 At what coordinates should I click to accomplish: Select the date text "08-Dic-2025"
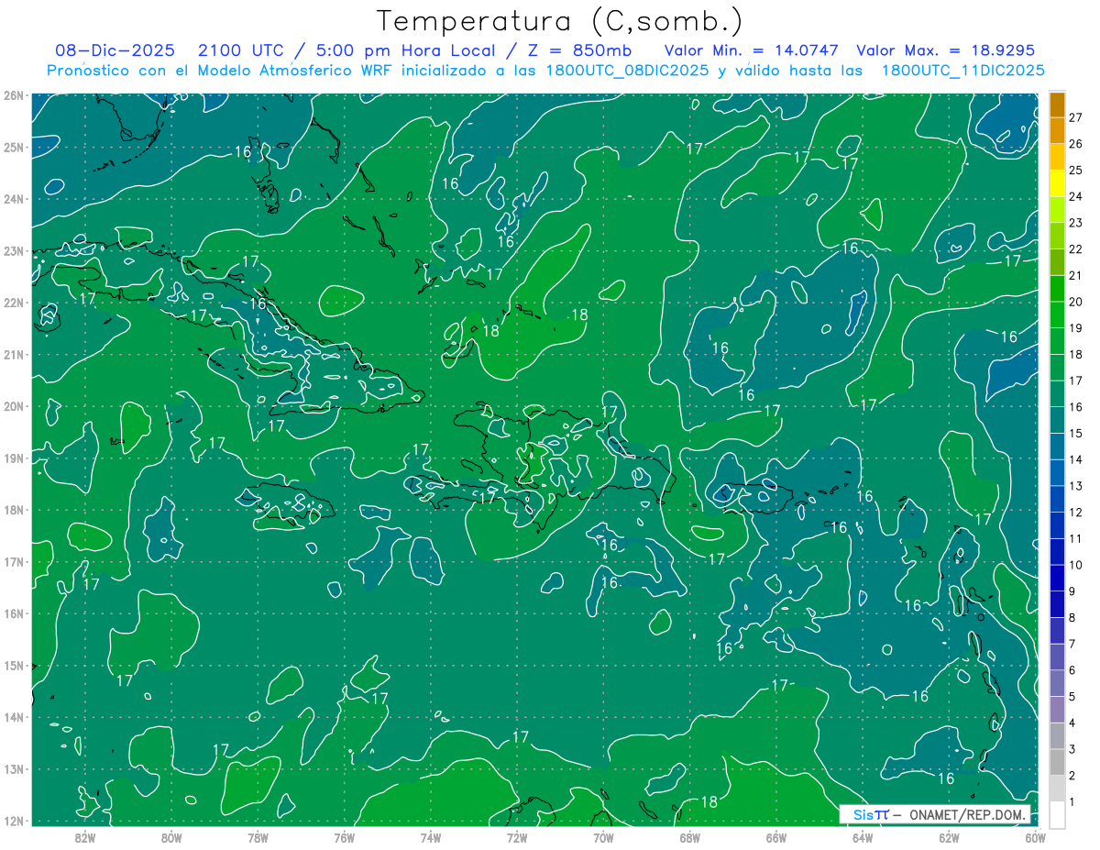pyautogui.click(x=115, y=50)
